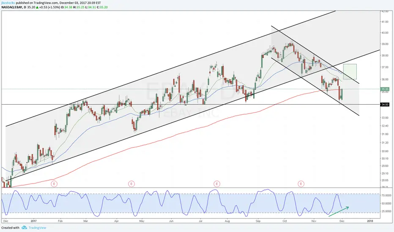Click the Nov label on time axis
The height and width of the screenshot is (232, 394).
(314, 221)
